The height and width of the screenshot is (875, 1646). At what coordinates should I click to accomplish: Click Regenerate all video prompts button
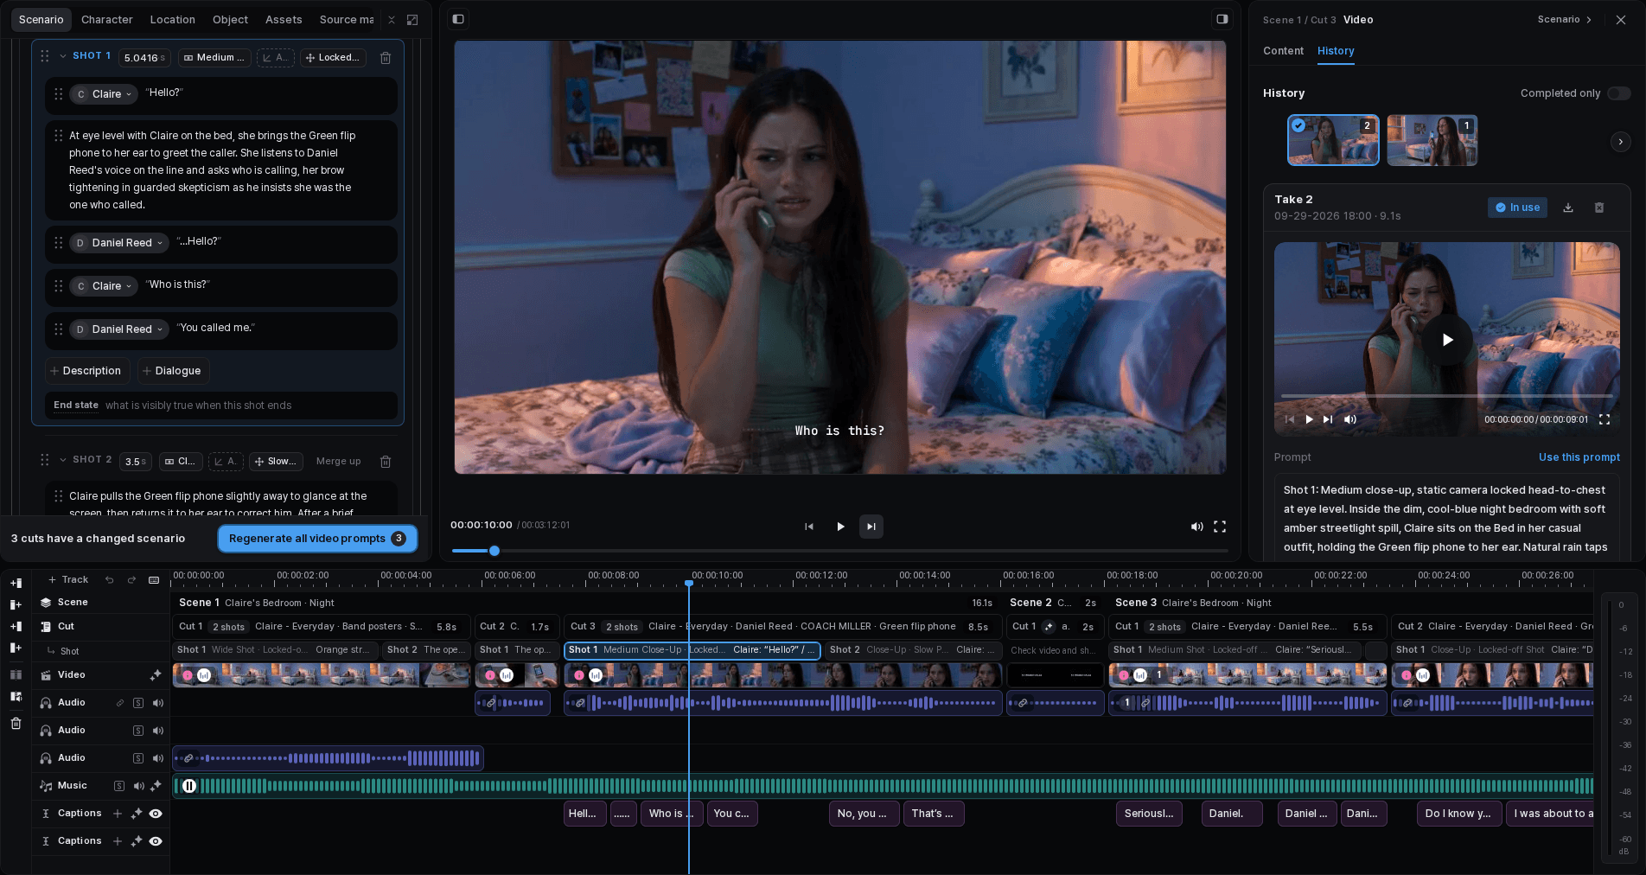pyautogui.click(x=317, y=539)
